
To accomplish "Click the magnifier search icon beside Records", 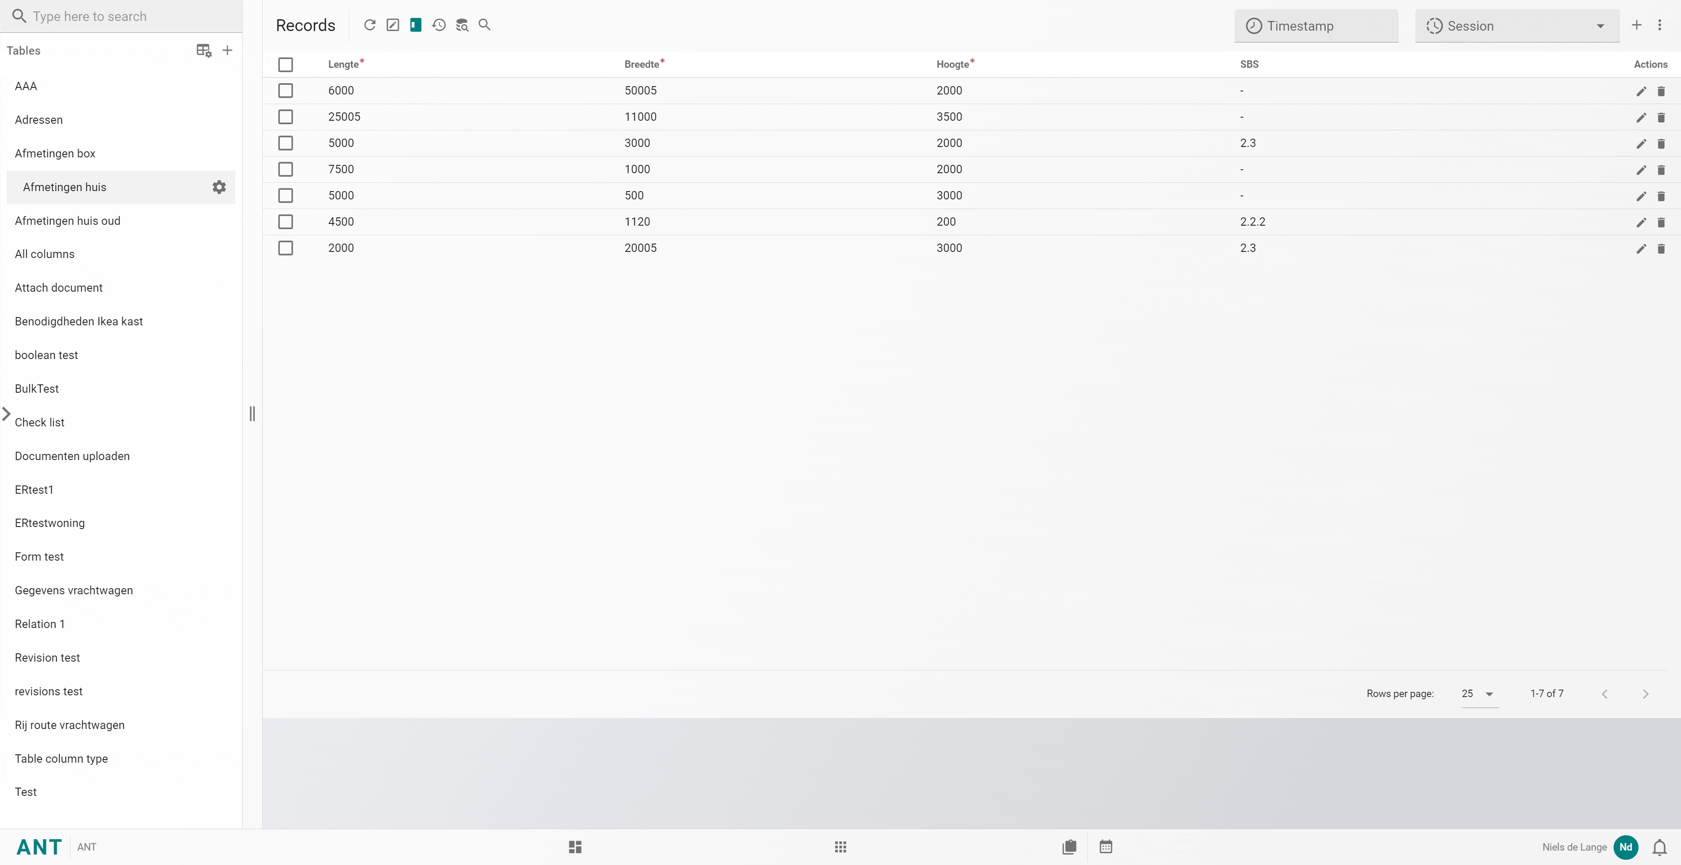I will pos(484,25).
